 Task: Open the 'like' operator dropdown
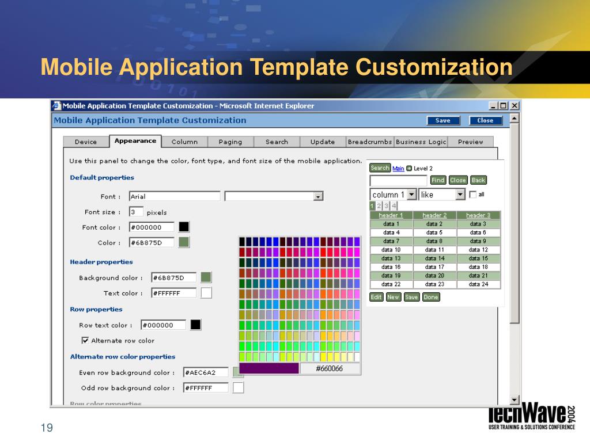460,195
